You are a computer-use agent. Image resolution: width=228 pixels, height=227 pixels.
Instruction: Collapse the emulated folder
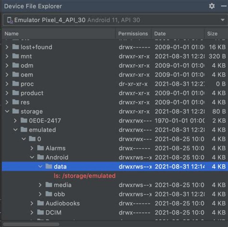click(x=15, y=130)
